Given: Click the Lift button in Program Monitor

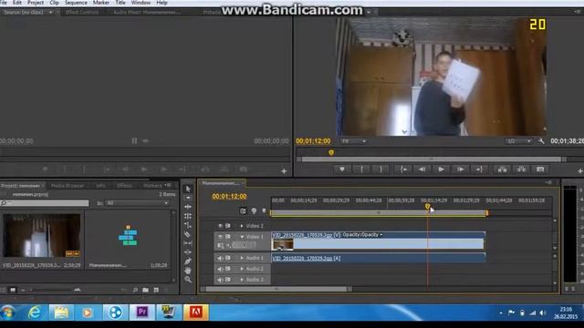Looking at the screenshot, I should click(x=502, y=169).
